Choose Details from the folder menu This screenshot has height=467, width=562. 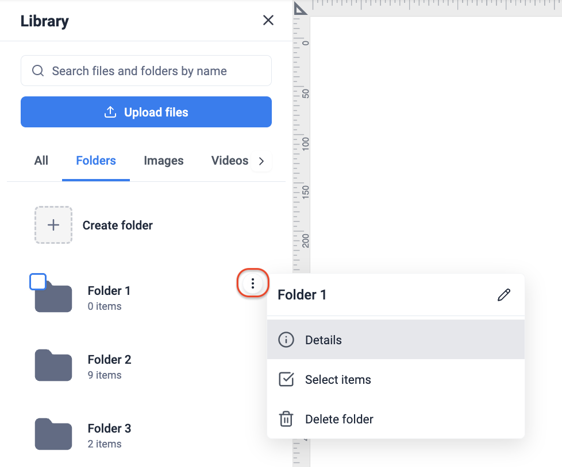(324, 340)
